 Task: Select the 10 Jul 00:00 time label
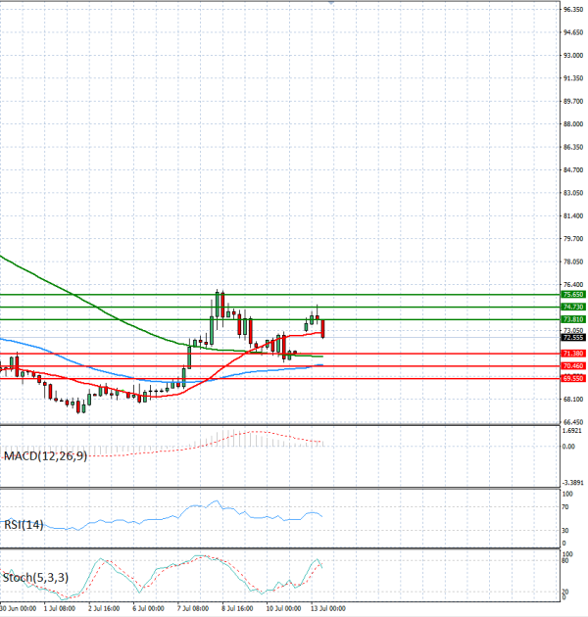(283, 608)
